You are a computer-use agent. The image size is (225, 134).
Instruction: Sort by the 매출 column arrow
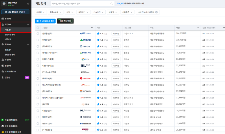click(x=198, y=28)
